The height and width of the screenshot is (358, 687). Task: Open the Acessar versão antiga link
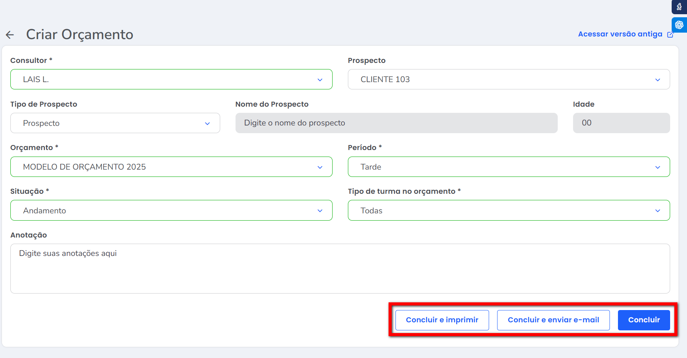(x=620, y=34)
